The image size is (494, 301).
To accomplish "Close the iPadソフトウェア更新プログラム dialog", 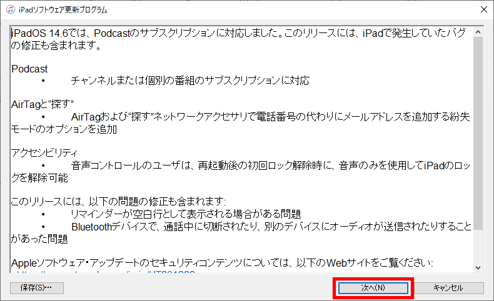I will click(x=484, y=9).
